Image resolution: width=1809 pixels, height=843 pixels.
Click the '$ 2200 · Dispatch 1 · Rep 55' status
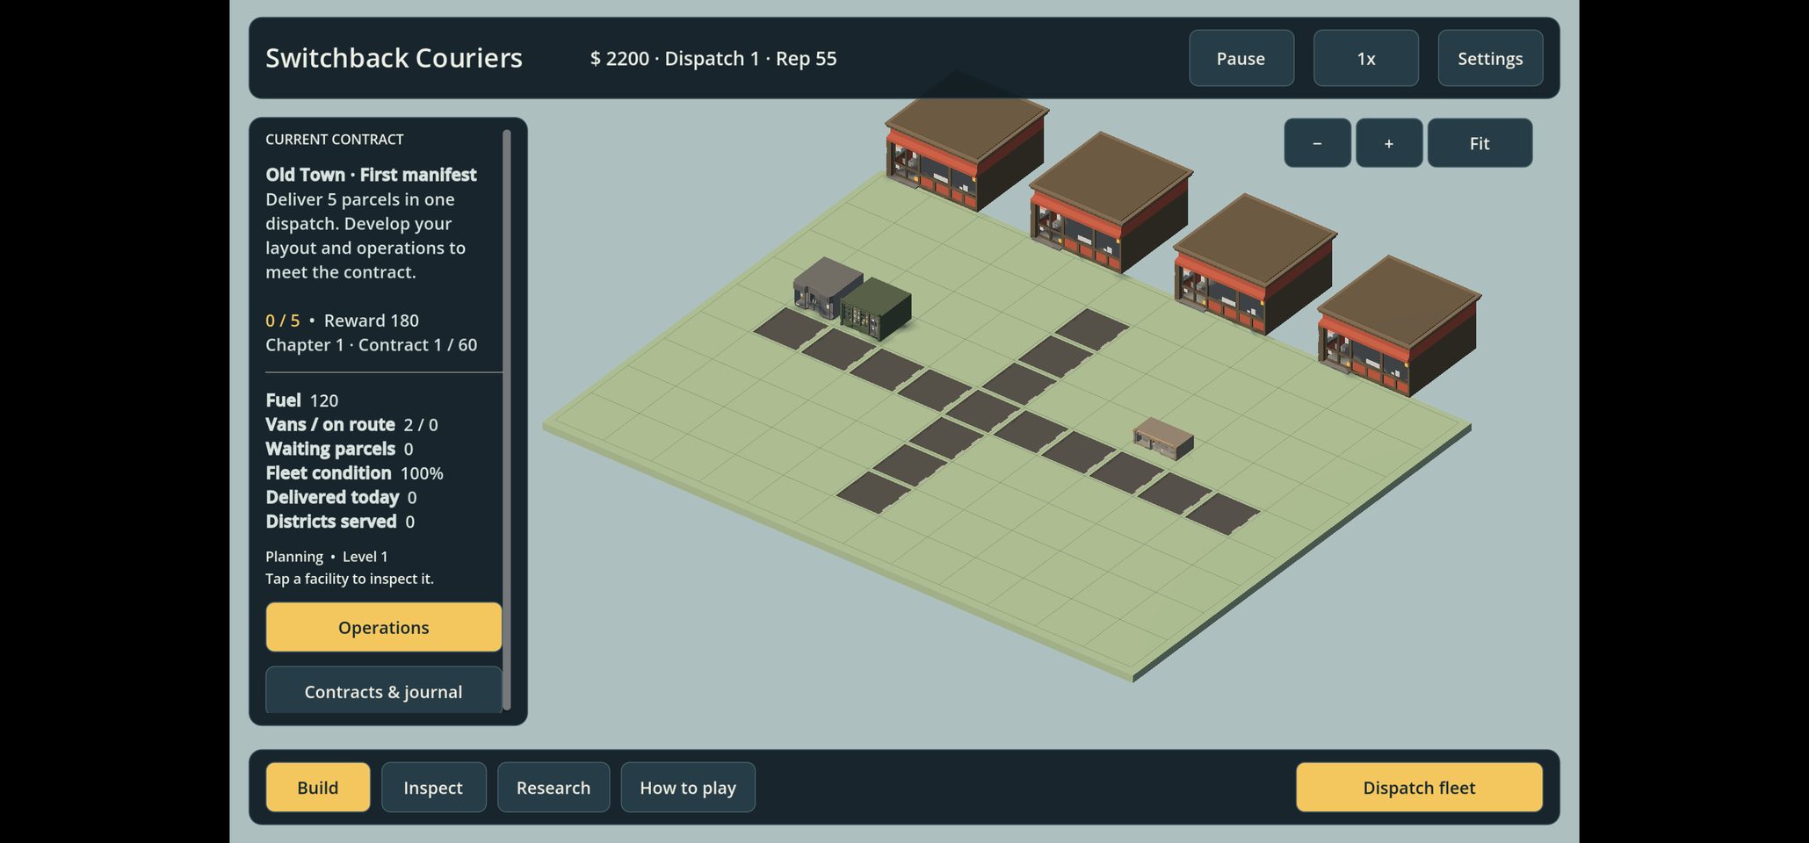[713, 59]
